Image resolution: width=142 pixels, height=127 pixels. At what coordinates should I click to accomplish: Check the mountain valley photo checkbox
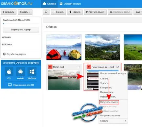tap(117, 38)
